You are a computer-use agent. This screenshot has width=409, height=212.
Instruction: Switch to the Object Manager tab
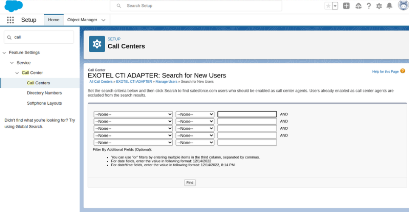(x=82, y=20)
